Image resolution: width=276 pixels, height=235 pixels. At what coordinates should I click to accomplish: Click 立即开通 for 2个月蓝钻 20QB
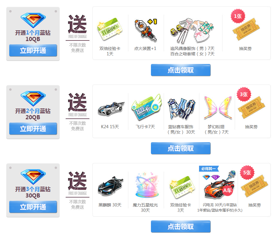33,129
